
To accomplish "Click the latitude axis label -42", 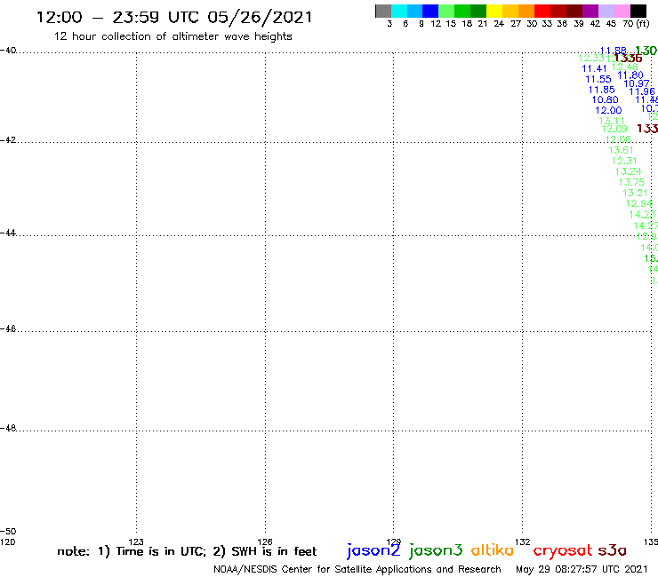I will tap(8, 140).
